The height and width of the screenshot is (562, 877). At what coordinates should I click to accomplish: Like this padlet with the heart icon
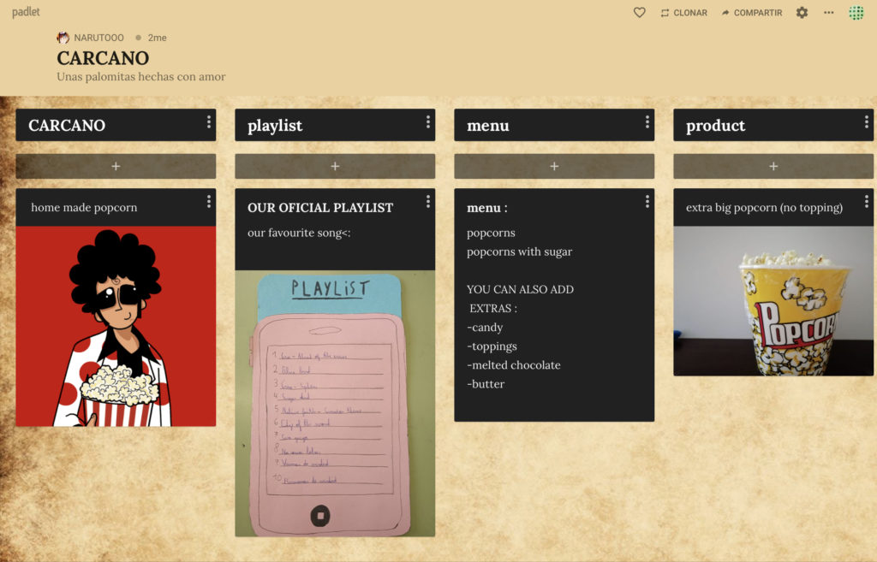point(639,13)
